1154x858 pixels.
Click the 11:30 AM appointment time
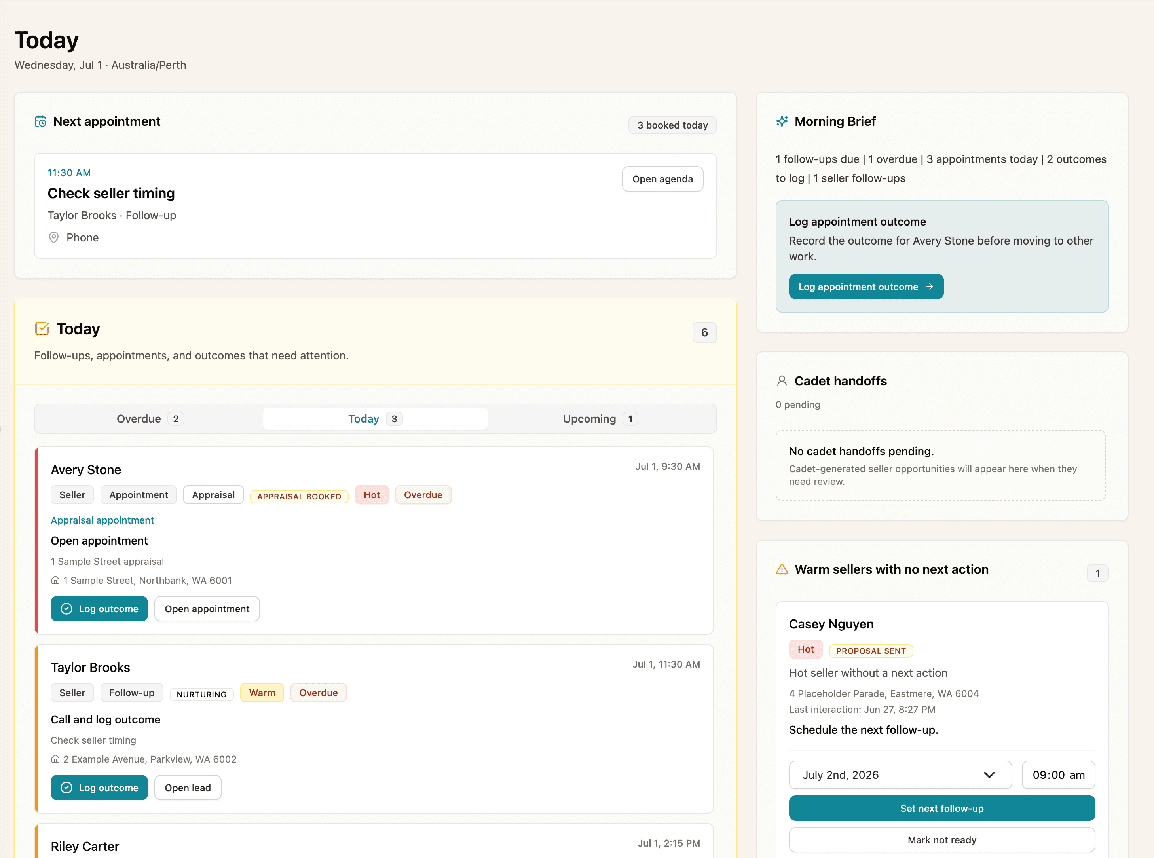tap(69, 173)
